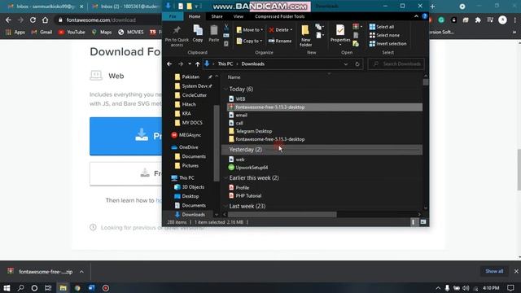Expand address bar history dropdown
This screenshot has width=521, height=293.
pos(345,63)
